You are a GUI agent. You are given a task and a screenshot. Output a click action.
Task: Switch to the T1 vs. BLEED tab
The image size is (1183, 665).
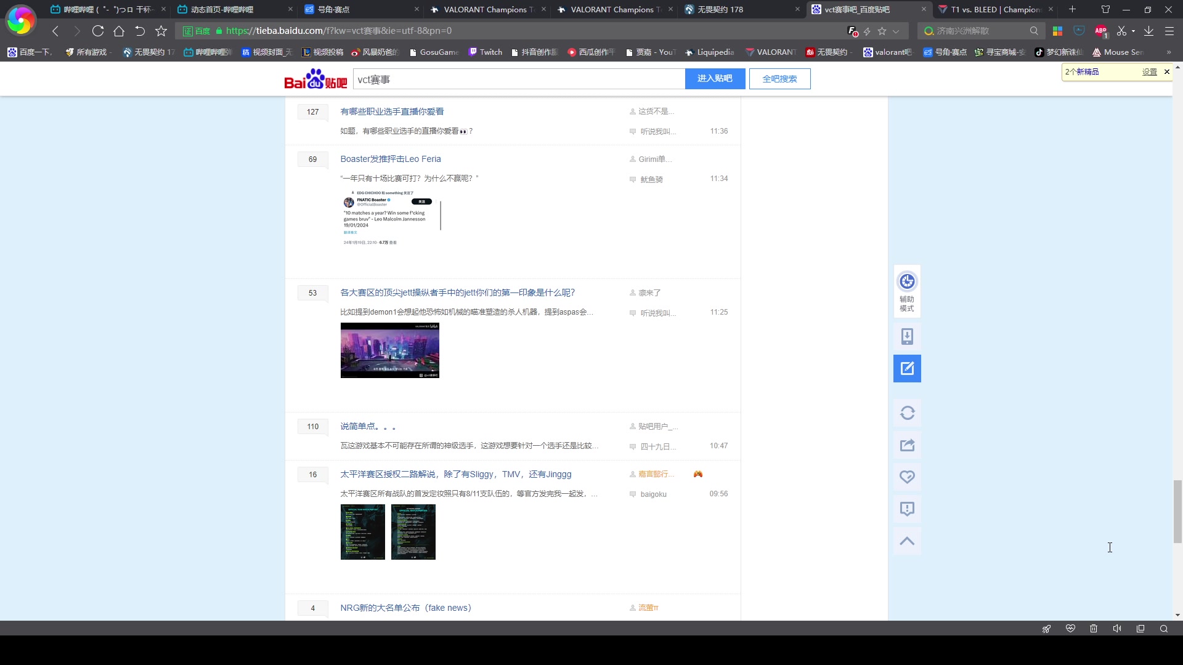994,9
